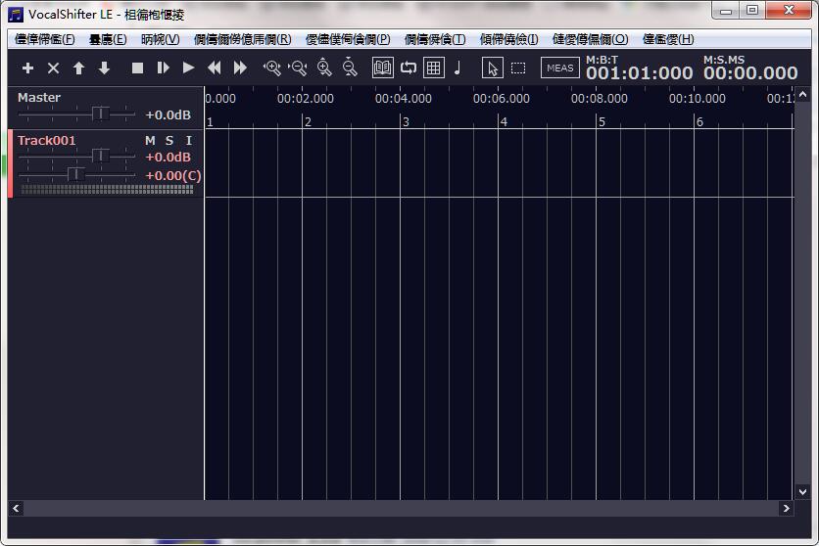Click the horizontal zoom in magnifier
This screenshot has width=819, height=546.
click(272, 68)
